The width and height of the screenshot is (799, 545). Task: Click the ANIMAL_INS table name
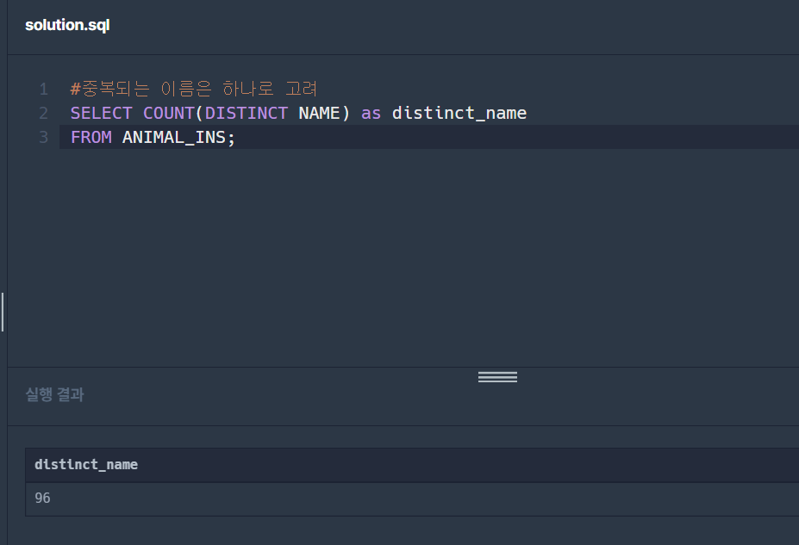coord(174,138)
